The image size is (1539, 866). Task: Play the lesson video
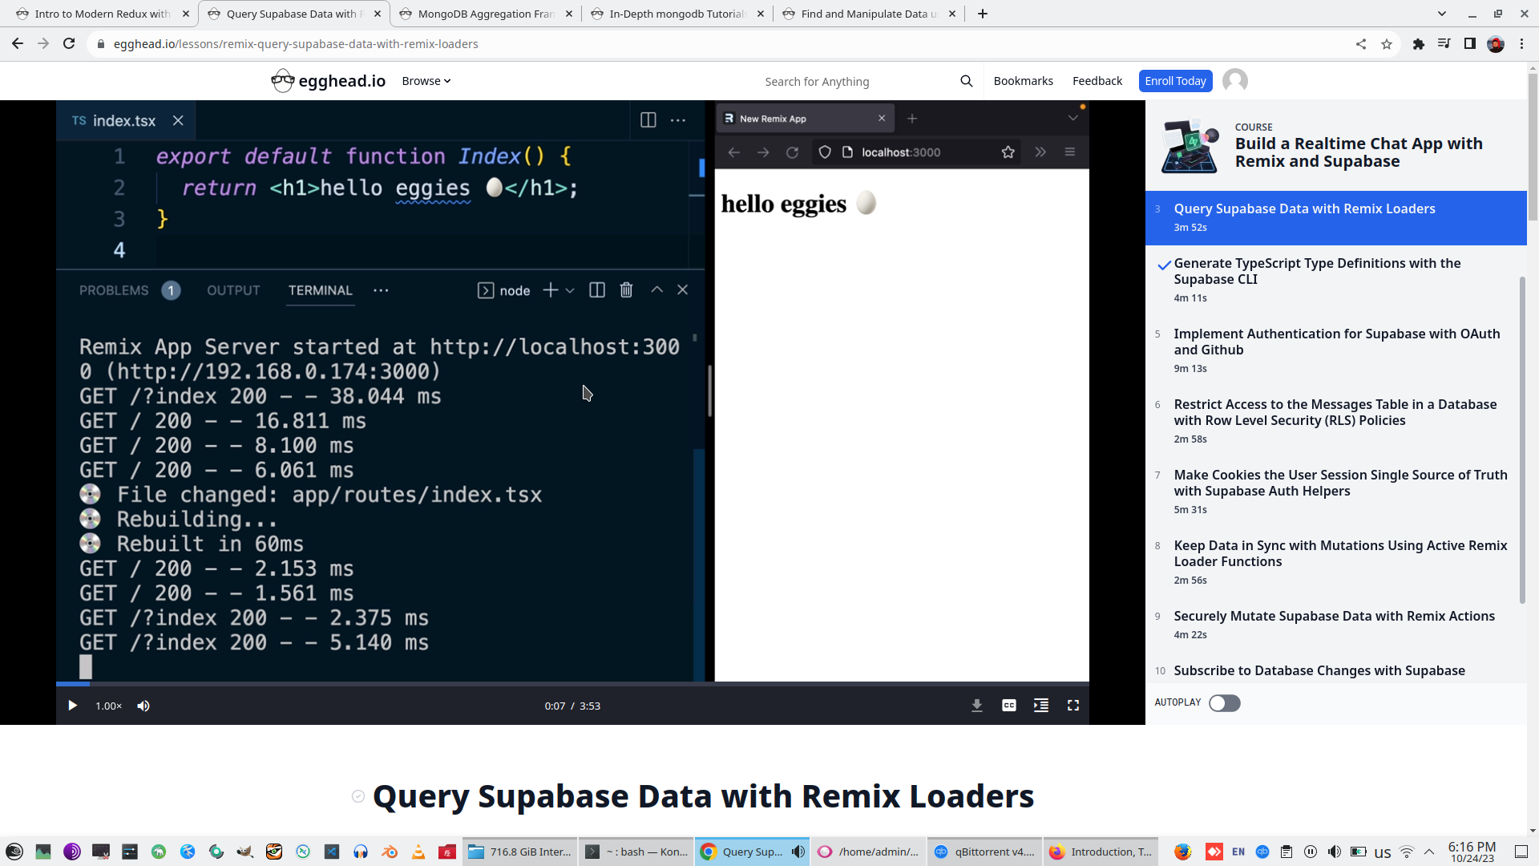click(72, 706)
